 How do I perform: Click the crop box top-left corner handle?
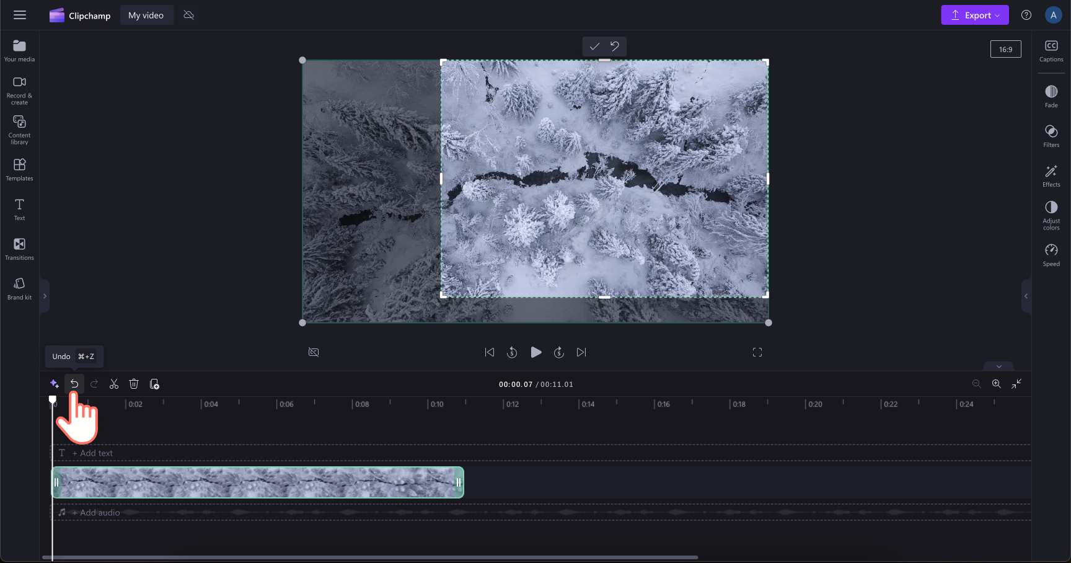pos(443,62)
